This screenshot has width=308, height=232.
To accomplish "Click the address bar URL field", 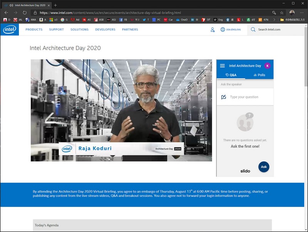I will click(153, 13).
